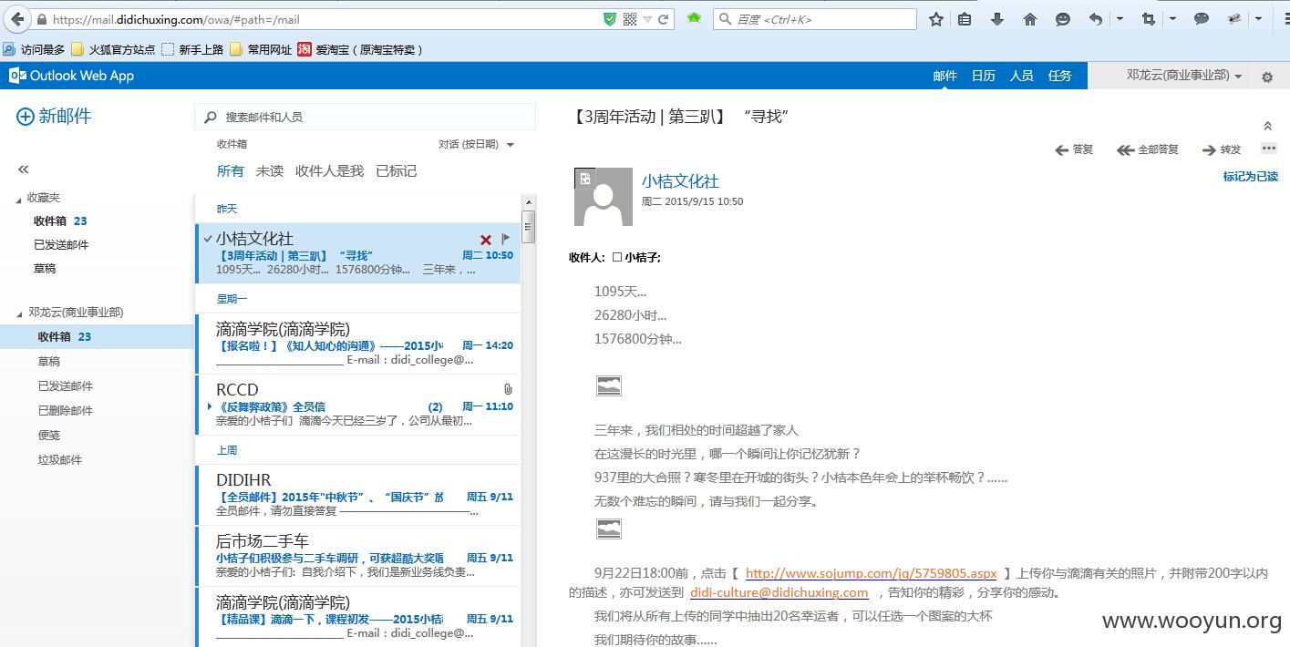Viewport: 1290px width, 647px height.
Task: Open the bookmarks list icon
Action: tap(965, 19)
